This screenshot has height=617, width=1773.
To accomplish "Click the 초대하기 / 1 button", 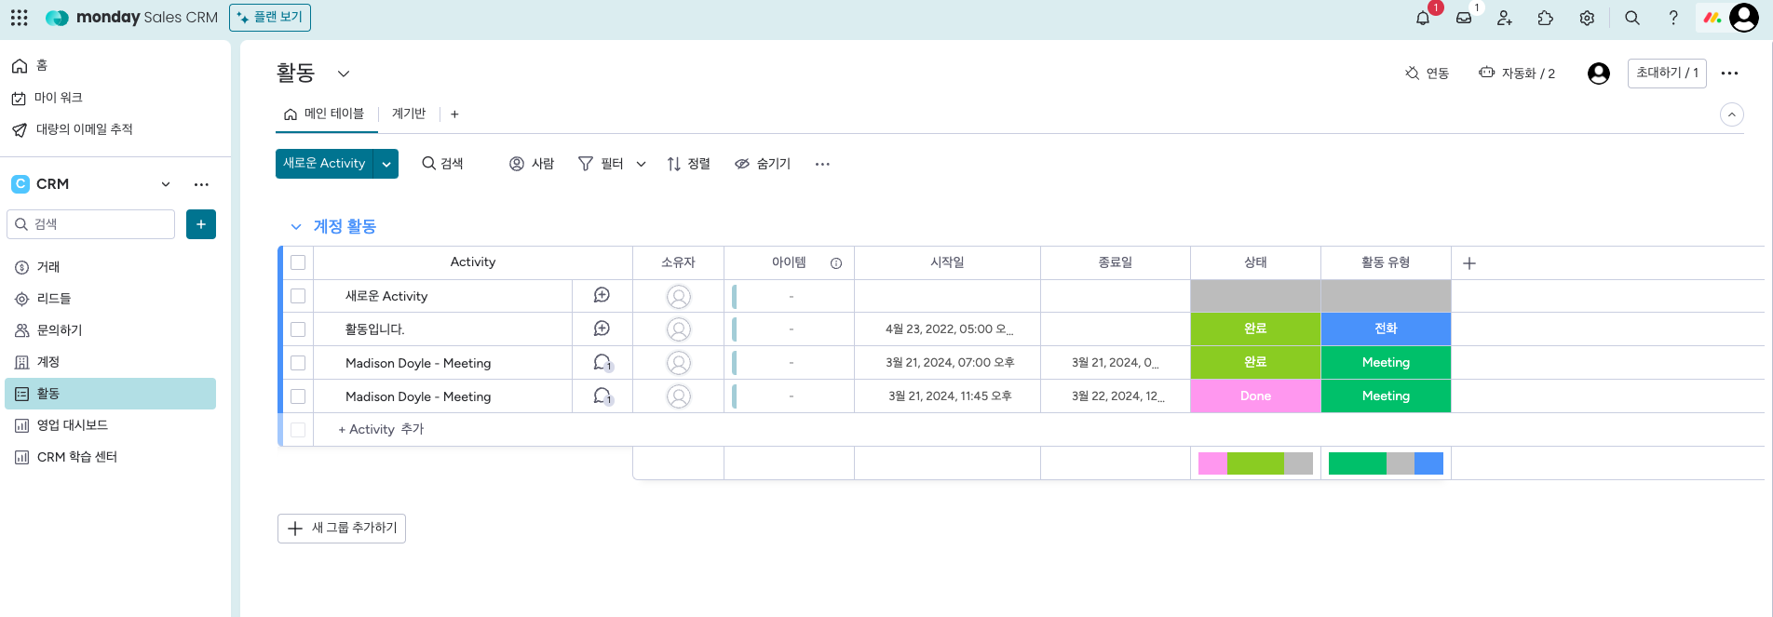I will coord(1667,74).
